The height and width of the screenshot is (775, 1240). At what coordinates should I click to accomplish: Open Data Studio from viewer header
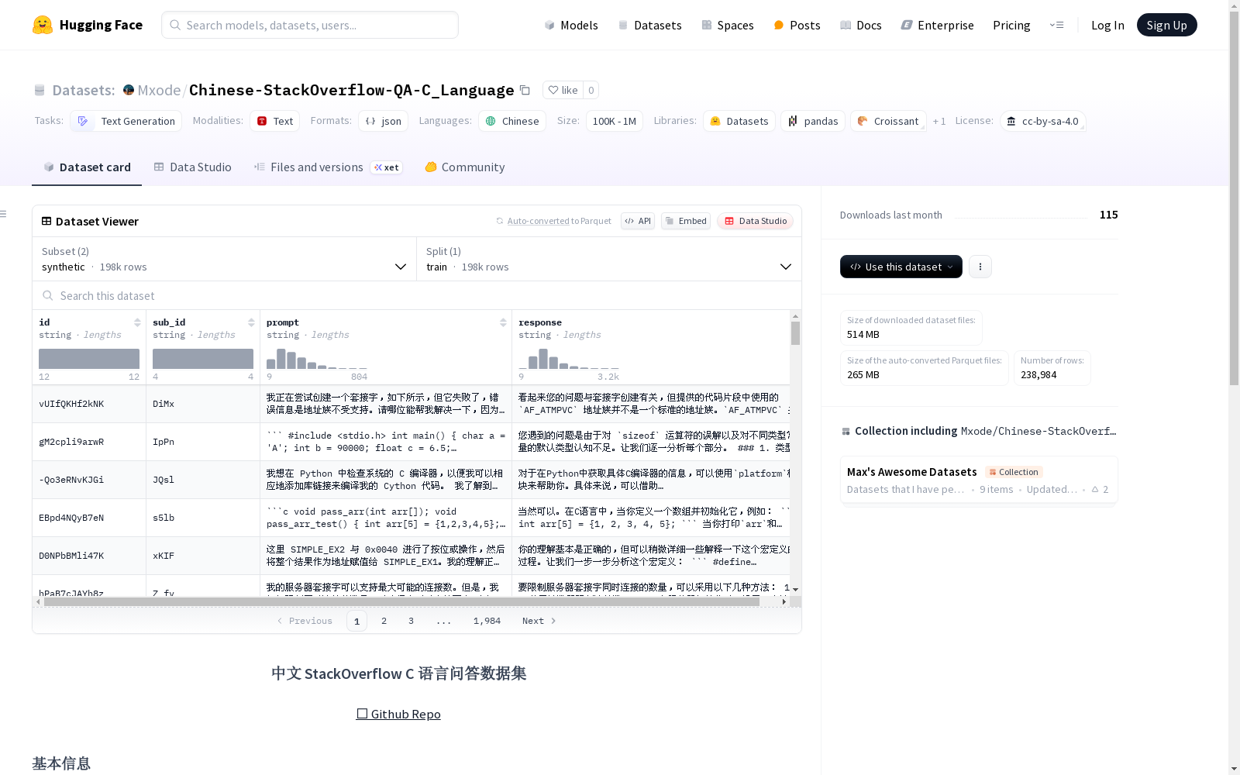pos(756,221)
